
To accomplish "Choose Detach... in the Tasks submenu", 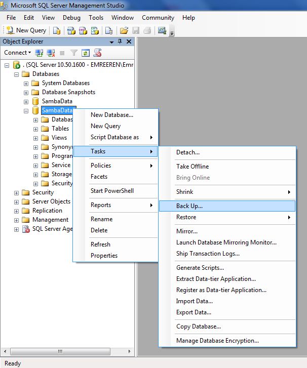I will click(187, 152).
